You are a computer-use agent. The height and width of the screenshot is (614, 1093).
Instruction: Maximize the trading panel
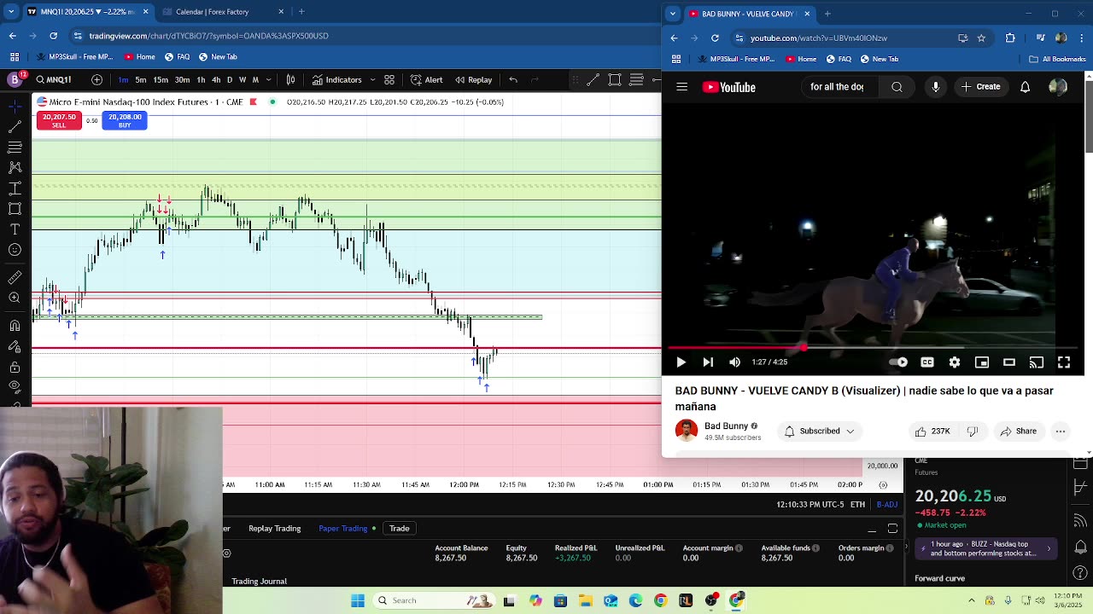pyautogui.click(x=892, y=529)
